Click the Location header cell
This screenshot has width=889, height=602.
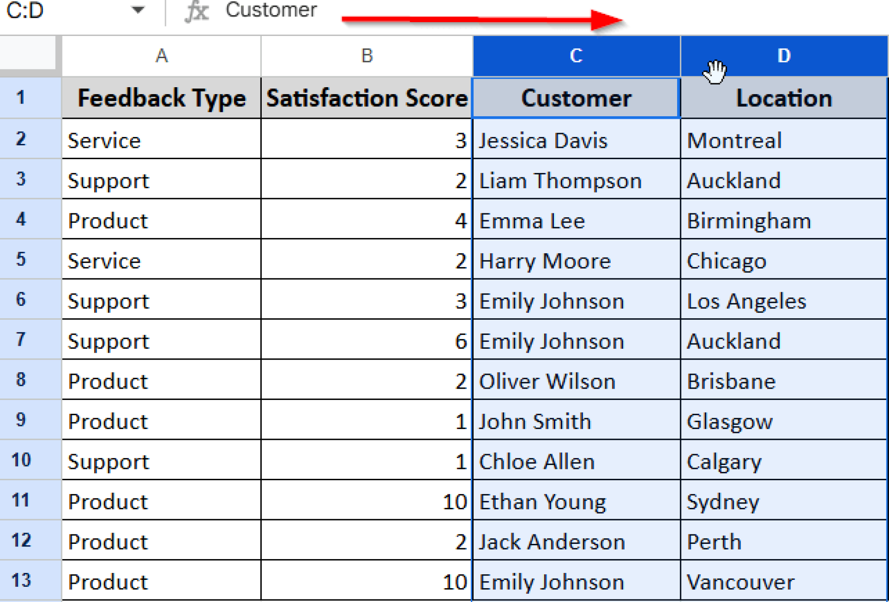(784, 98)
